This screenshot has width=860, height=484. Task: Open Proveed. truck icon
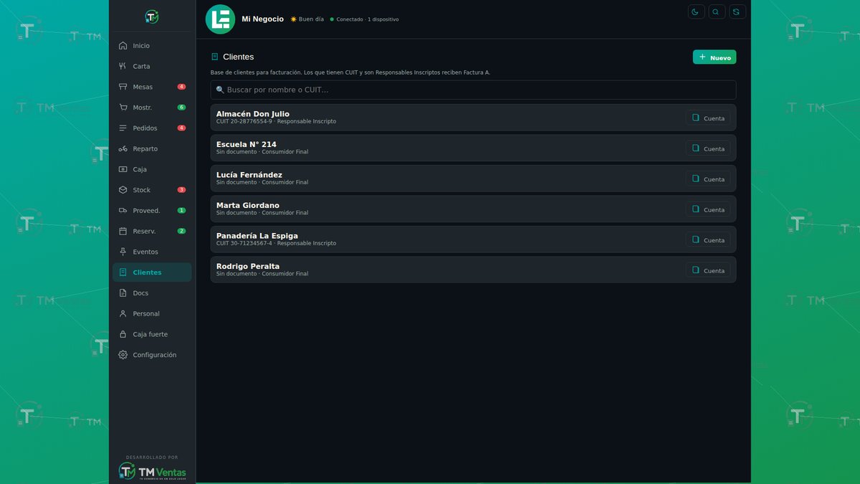pyautogui.click(x=123, y=211)
